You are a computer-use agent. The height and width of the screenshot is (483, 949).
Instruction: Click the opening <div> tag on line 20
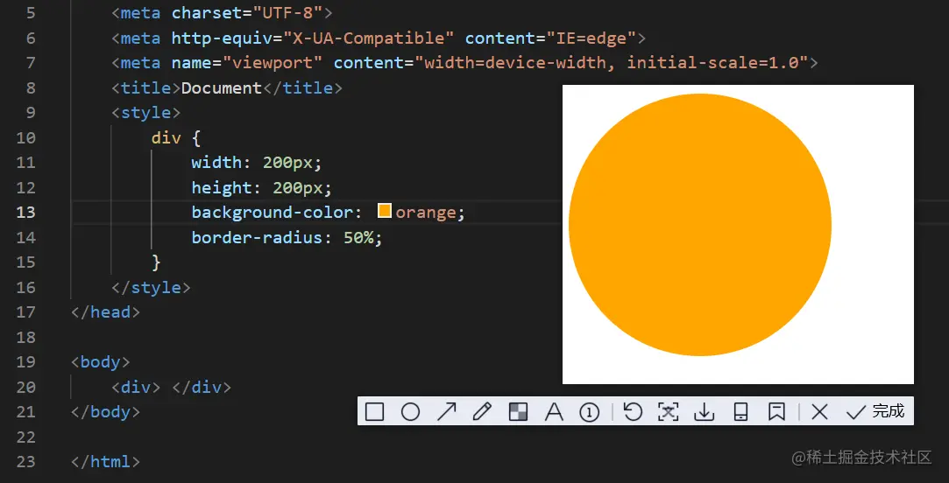pos(136,387)
